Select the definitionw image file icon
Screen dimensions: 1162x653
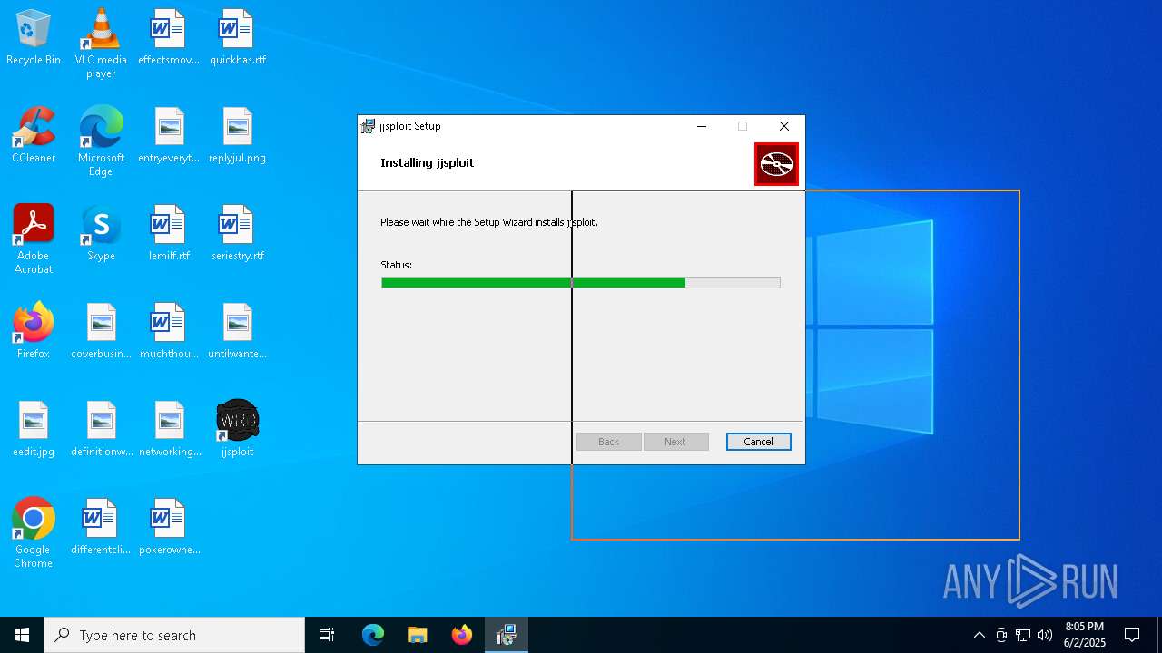click(101, 429)
